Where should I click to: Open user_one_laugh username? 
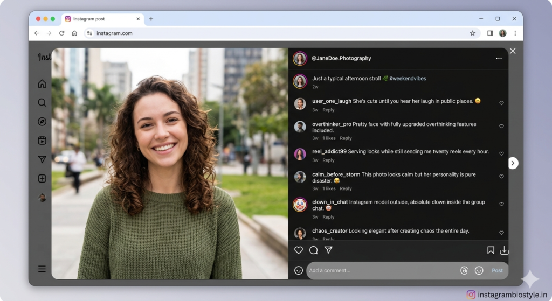332,101
